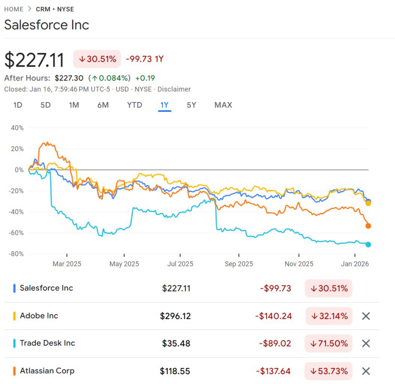Show the MAX time range
395x384 pixels.
click(x=223, y=105)
